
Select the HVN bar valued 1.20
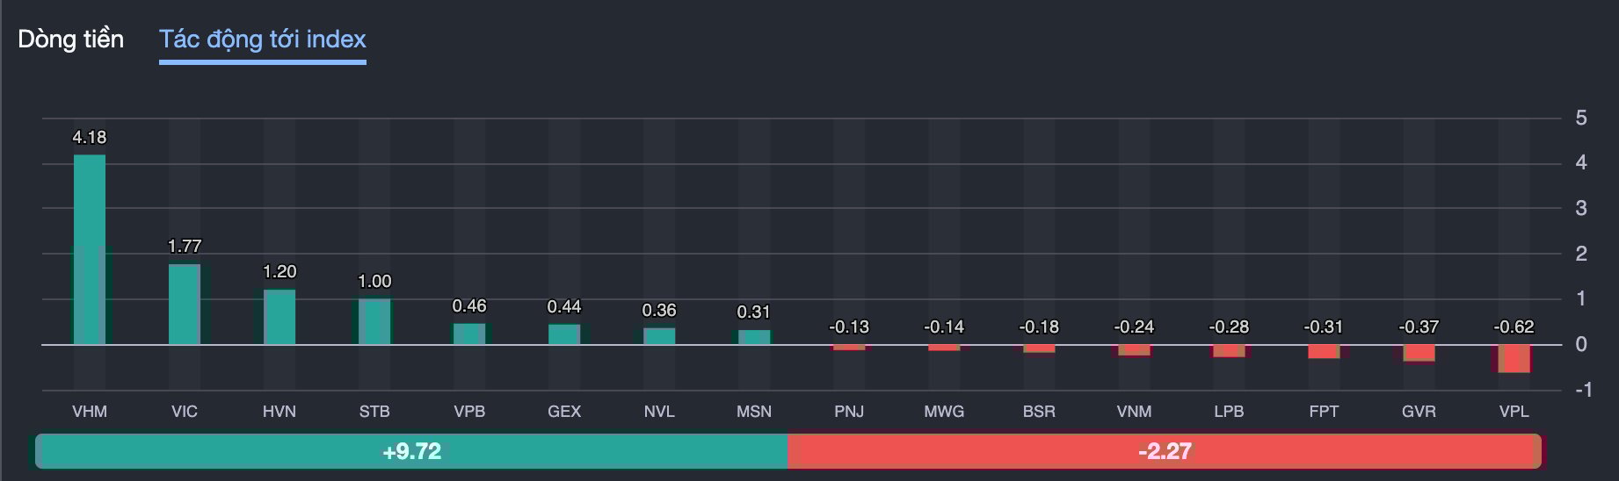coord(280,317)
